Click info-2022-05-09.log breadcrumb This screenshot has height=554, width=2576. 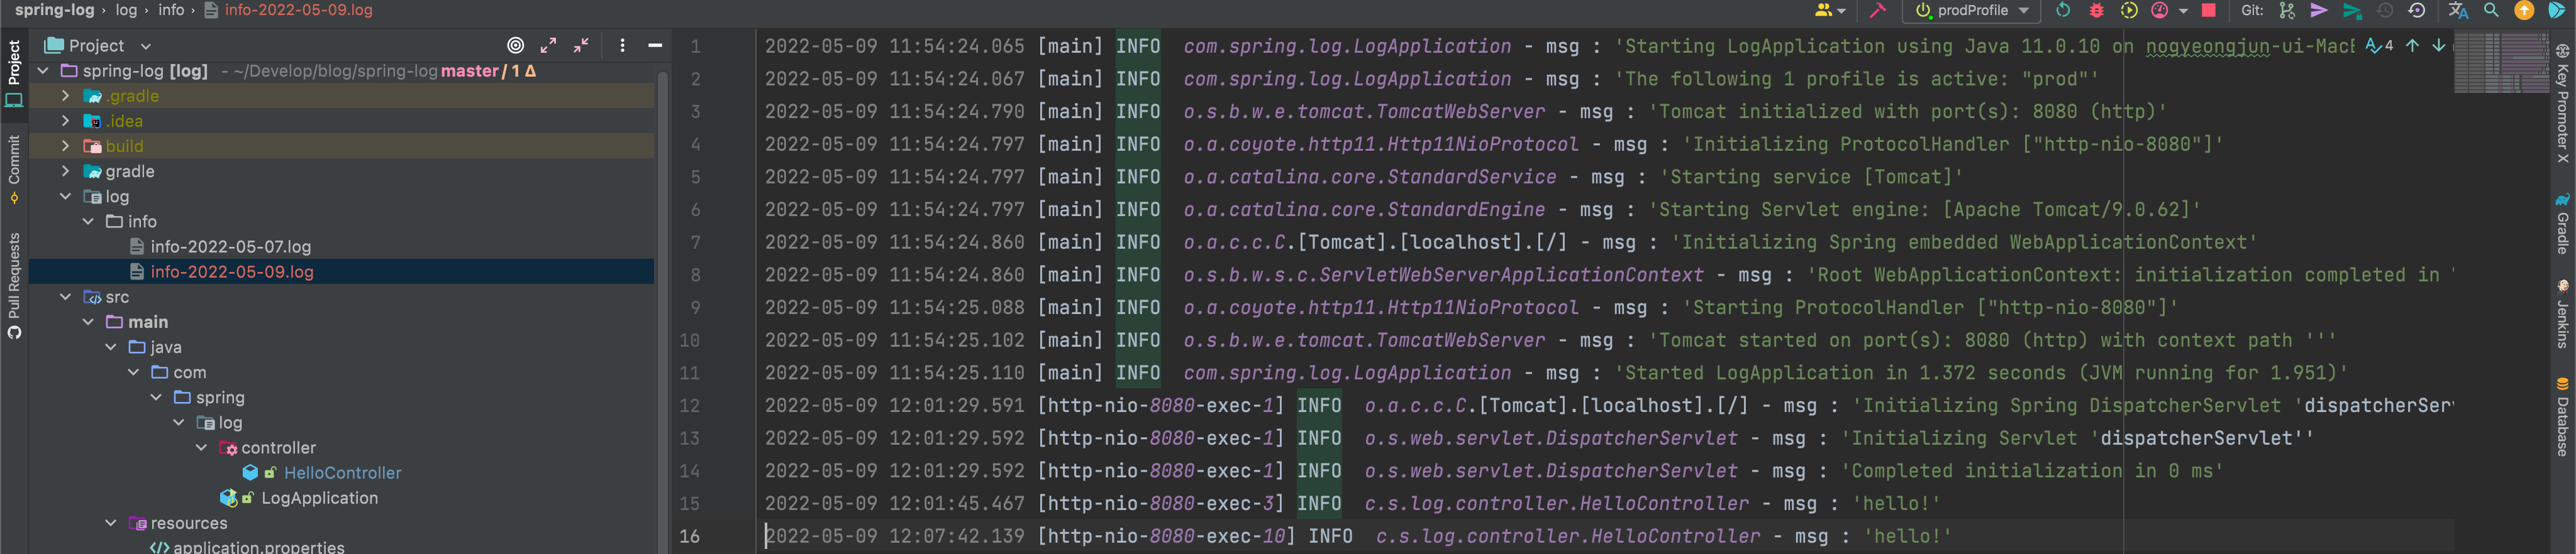click(x=288, y=10)
